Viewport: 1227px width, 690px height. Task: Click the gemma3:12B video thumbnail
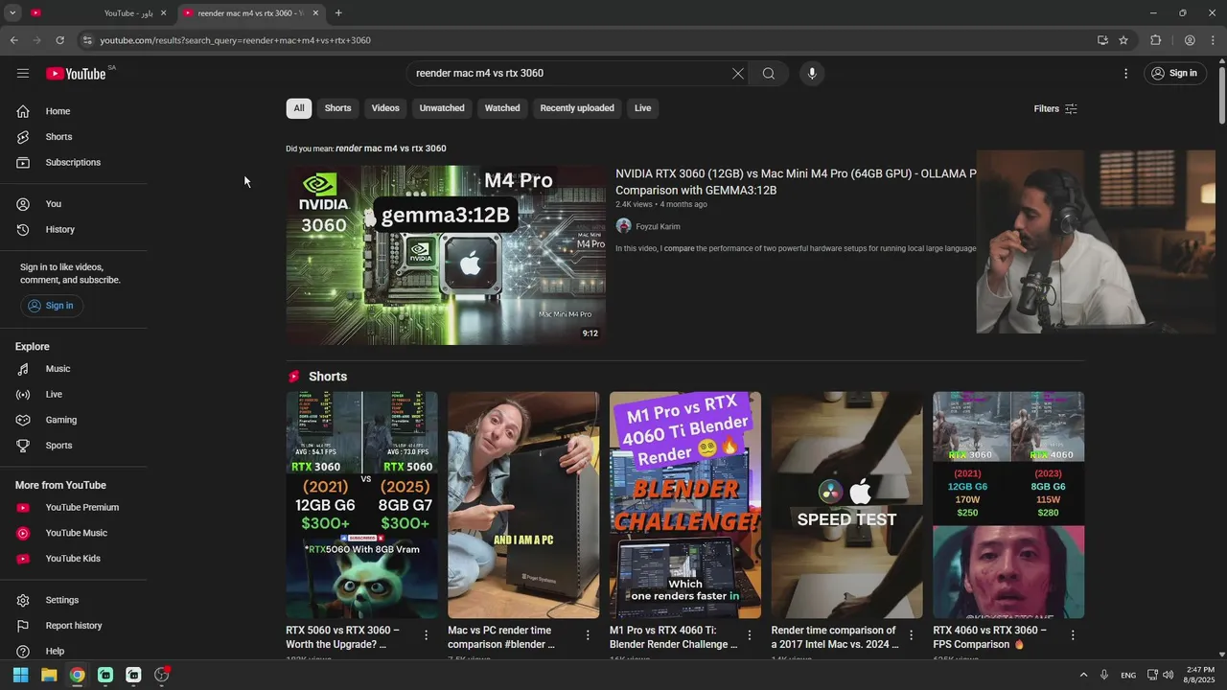point(446,255)
